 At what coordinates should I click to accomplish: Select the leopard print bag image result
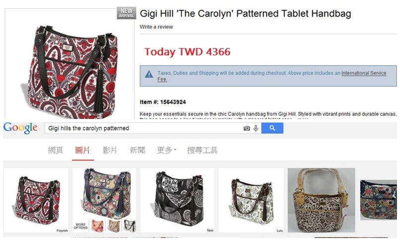coord(322,200)
